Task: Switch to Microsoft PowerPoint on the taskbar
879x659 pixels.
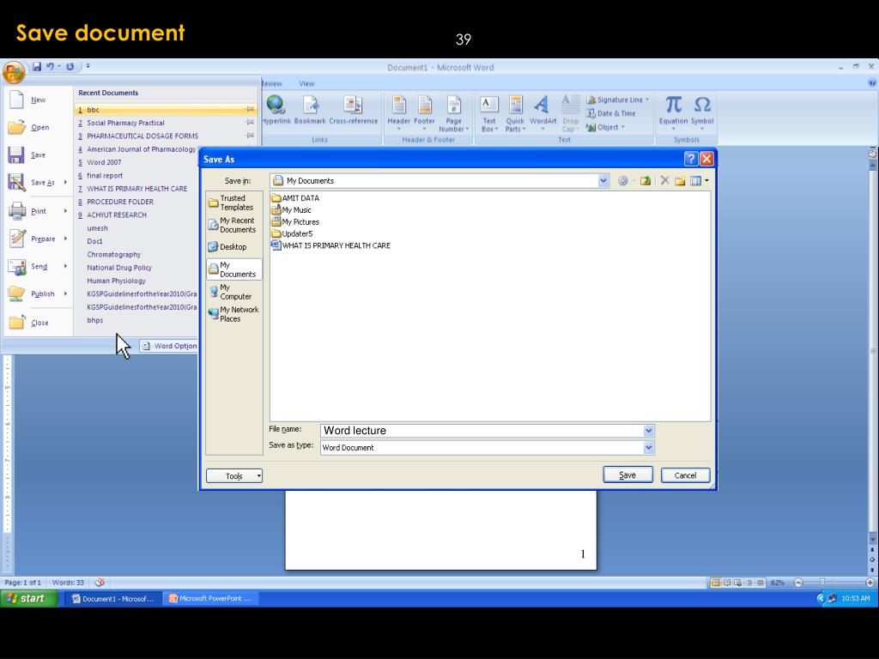Action: click(x=210, y=598)
